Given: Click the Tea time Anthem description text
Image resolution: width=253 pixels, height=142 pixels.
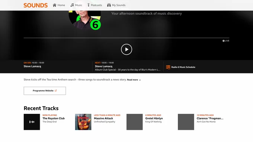Looking at the screenshot, I should point(75,80).
